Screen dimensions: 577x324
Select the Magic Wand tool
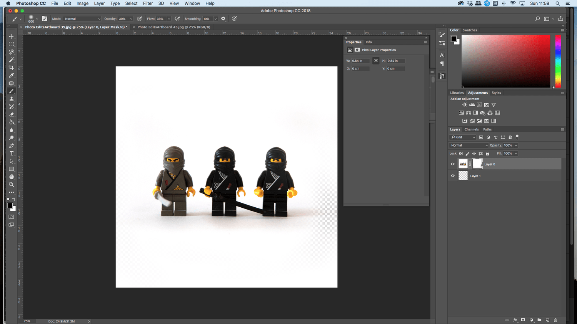click(x=12, y=60)
